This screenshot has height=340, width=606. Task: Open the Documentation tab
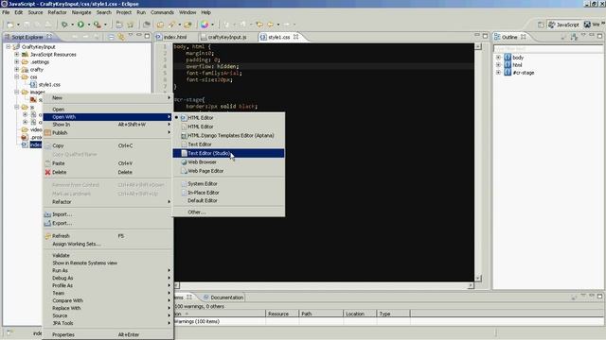223,297
